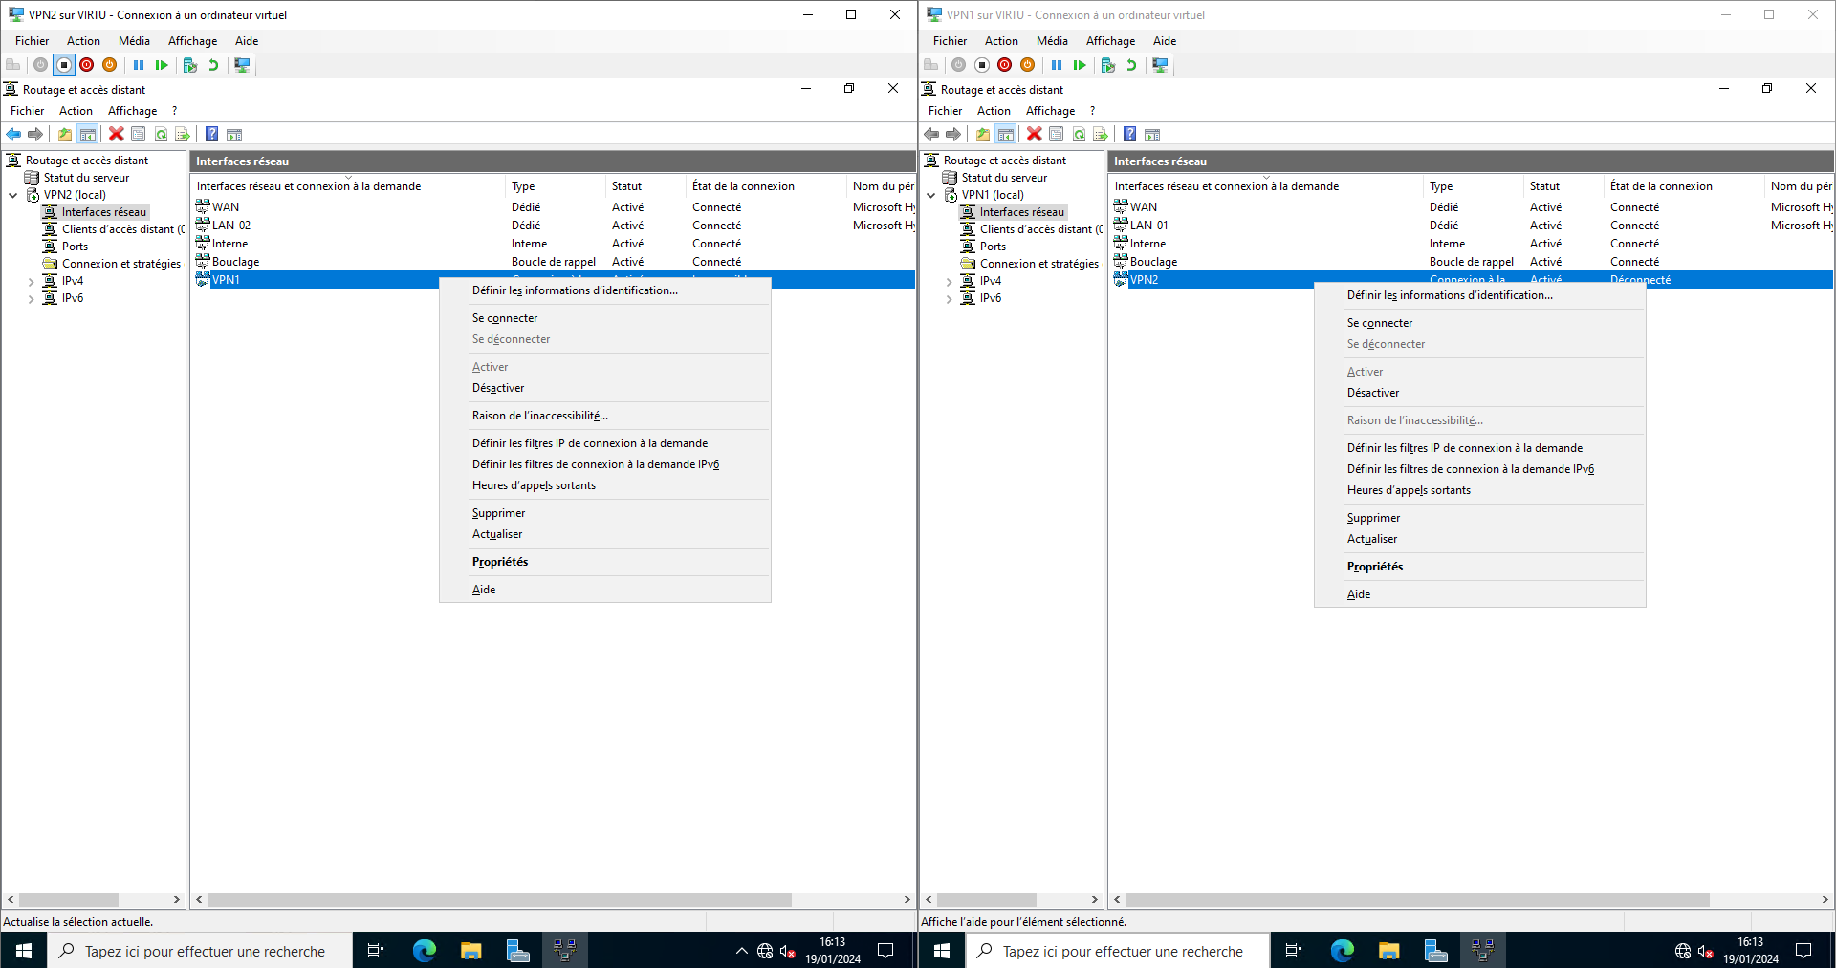Viewport: 1836px width, 968px height.
Task: Collapse the VPN2 (local) tree node
Action: click(x=13, y=196)
